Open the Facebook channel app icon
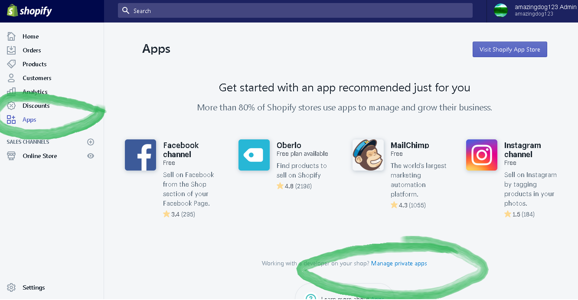578x300 pixels. click(x=140, y=155)
